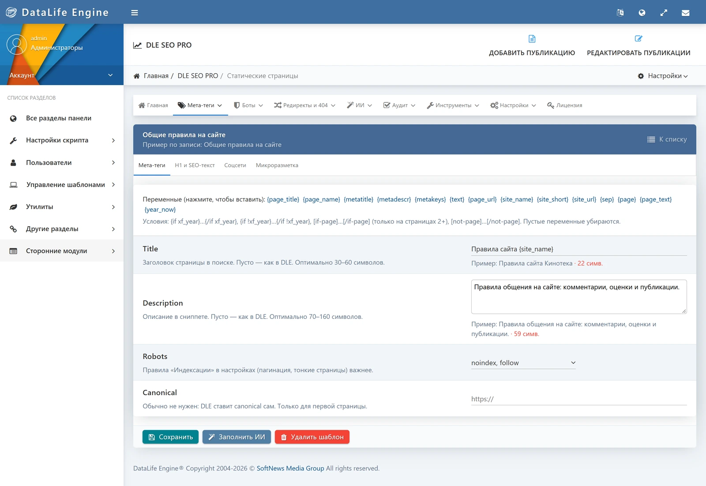Toggle the sidebar hamburger menu icon

tap(135, 13)
